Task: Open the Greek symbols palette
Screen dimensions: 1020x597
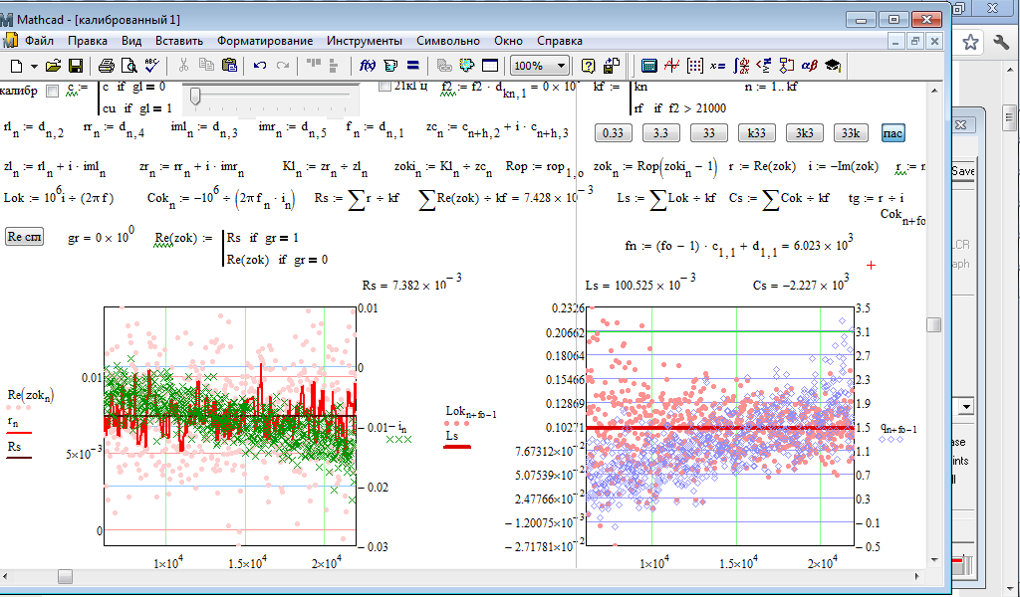Action: coord(809,66)
